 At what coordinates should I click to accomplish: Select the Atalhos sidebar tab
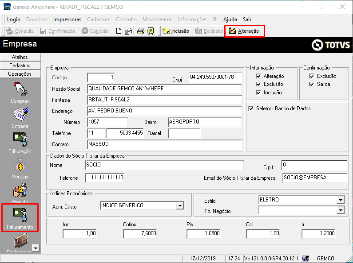click(20, 57)
